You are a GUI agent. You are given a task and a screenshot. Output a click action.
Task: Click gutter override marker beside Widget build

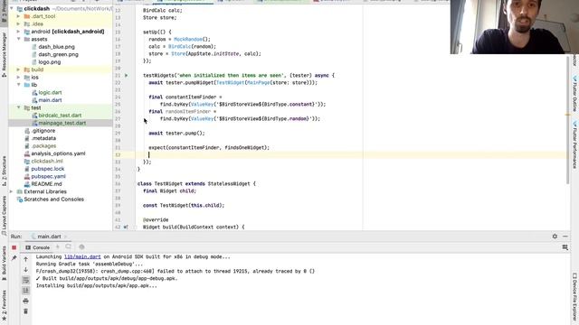126,227
